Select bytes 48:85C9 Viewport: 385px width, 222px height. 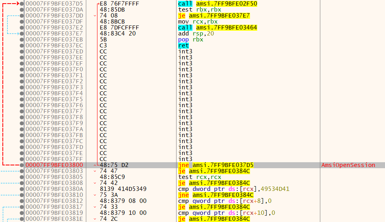[112, 177]
